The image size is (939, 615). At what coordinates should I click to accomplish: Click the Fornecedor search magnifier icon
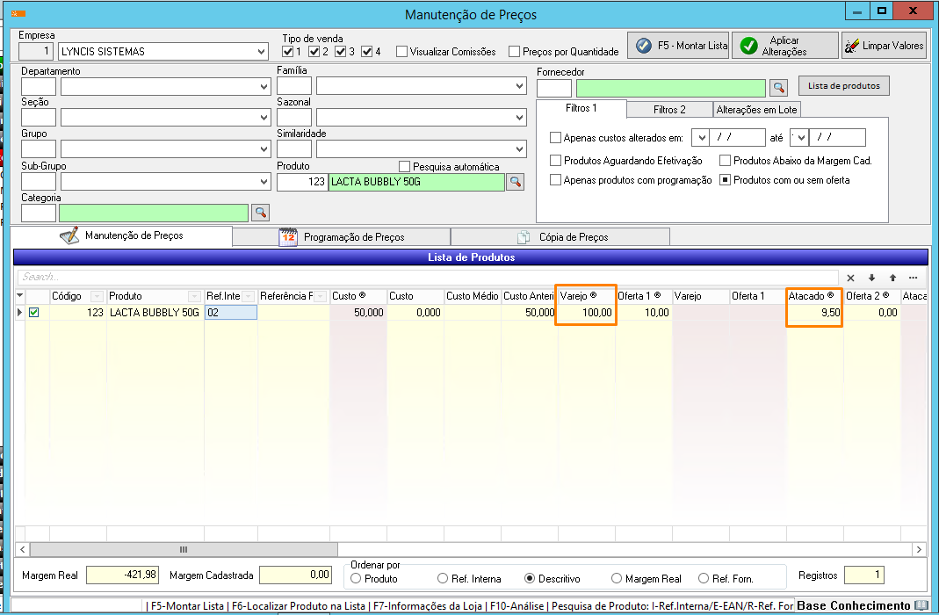pyautogui.click(x=778, y=88)
